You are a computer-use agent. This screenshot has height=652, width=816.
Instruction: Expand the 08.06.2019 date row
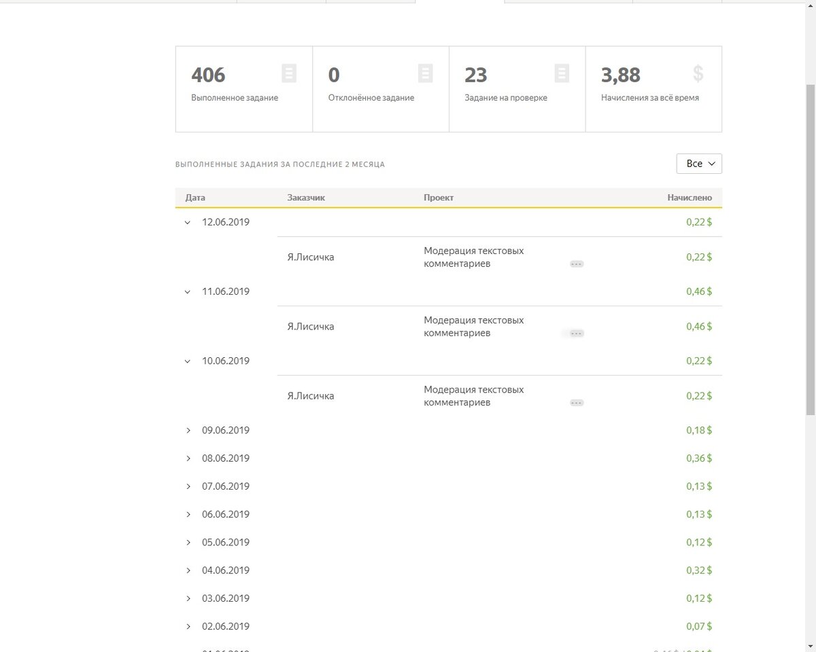[188, 458]
